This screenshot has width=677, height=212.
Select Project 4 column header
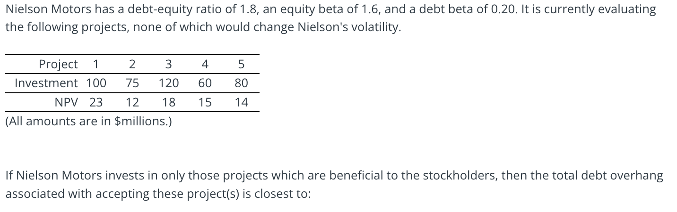205,64
